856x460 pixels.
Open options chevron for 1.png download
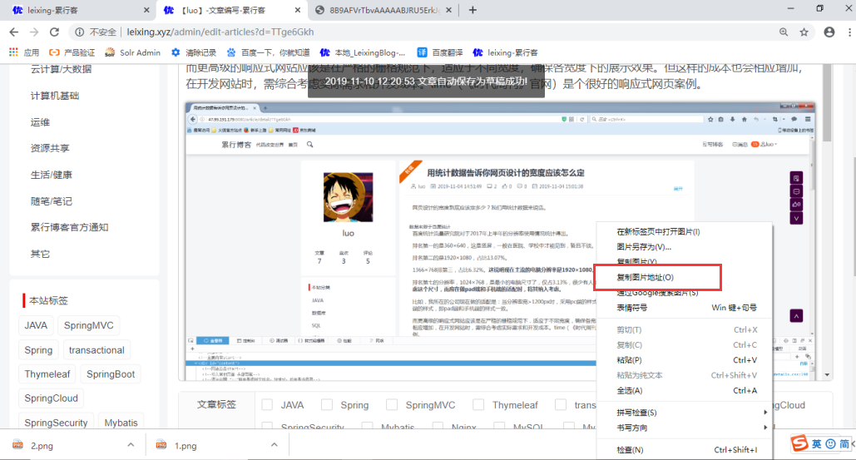pos(274,445)
